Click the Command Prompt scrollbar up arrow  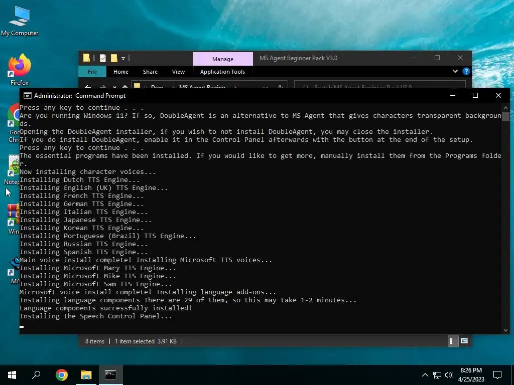[x=505, y=108]
